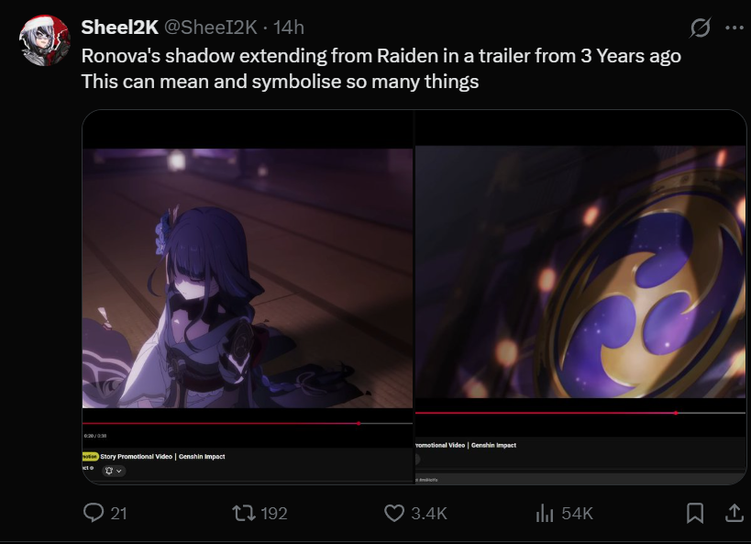Viewport: 751px width, 544px height.
Task: Click the 192 reposts count
Action: [274, 514]
